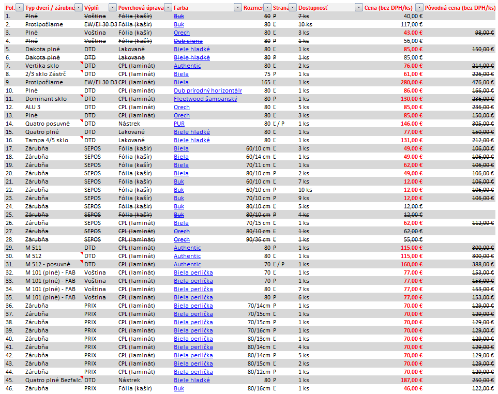Select the 165 size cell in row 9
Image resolution: width=498 pixels, height=394 pixels.
(x=265, y=82)
